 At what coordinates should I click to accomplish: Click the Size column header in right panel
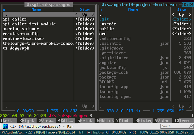click(181, 10)
